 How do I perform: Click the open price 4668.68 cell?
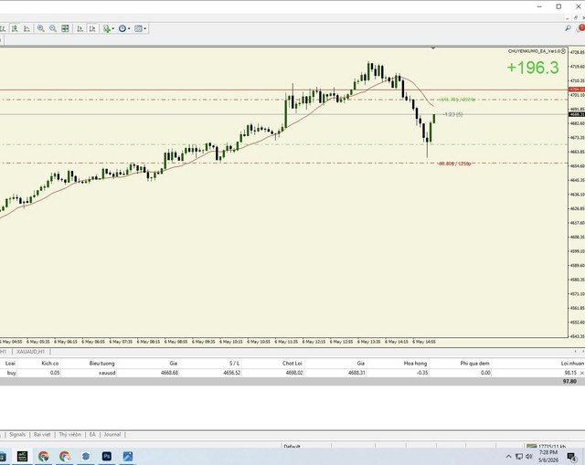point(169,373)
